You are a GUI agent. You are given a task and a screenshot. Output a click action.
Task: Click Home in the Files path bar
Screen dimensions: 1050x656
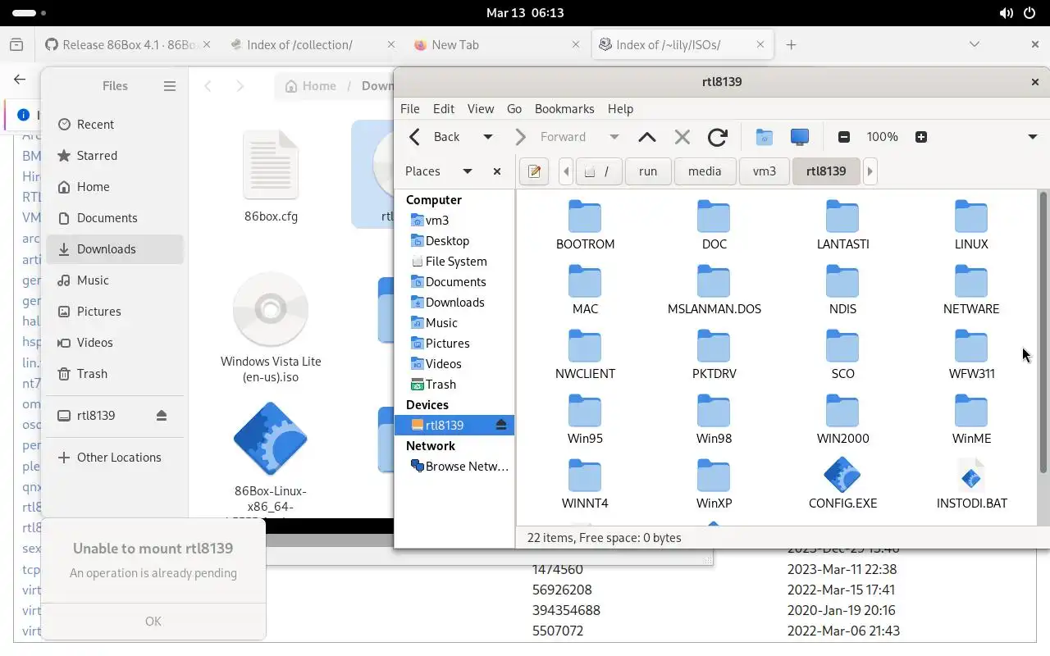pos(310,86)
